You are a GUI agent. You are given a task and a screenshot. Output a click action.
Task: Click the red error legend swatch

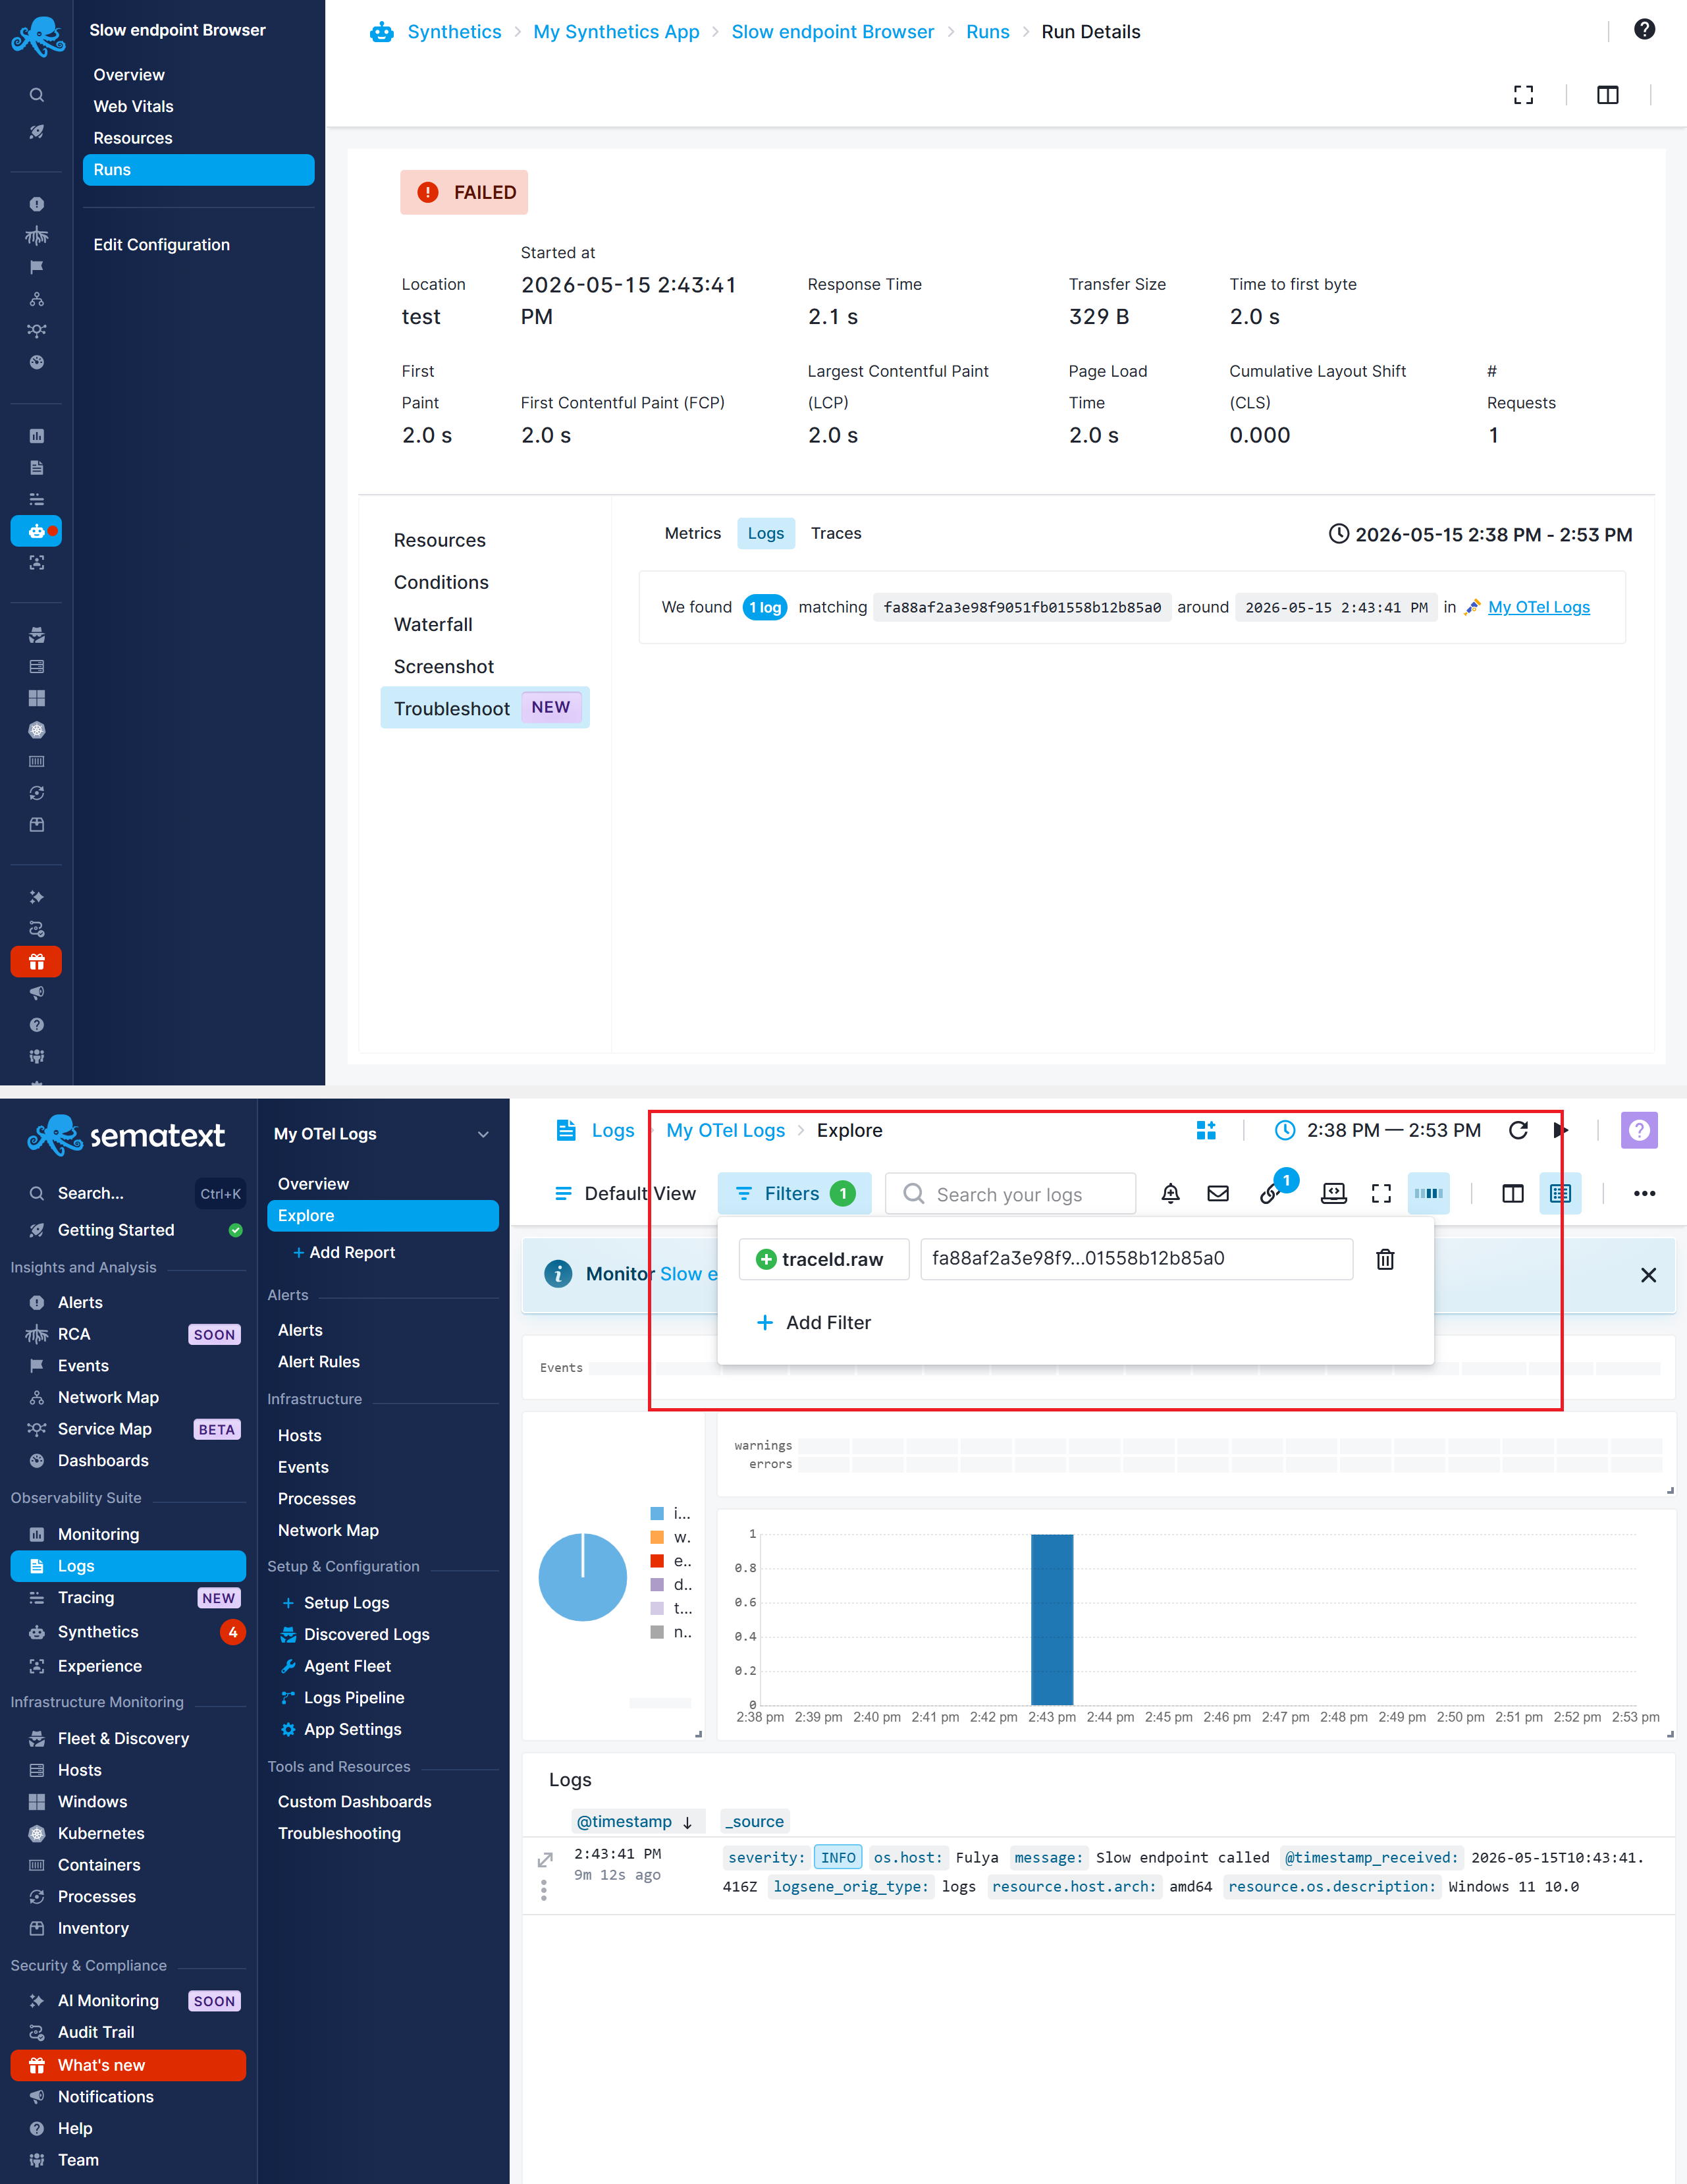click(657, 1561)
